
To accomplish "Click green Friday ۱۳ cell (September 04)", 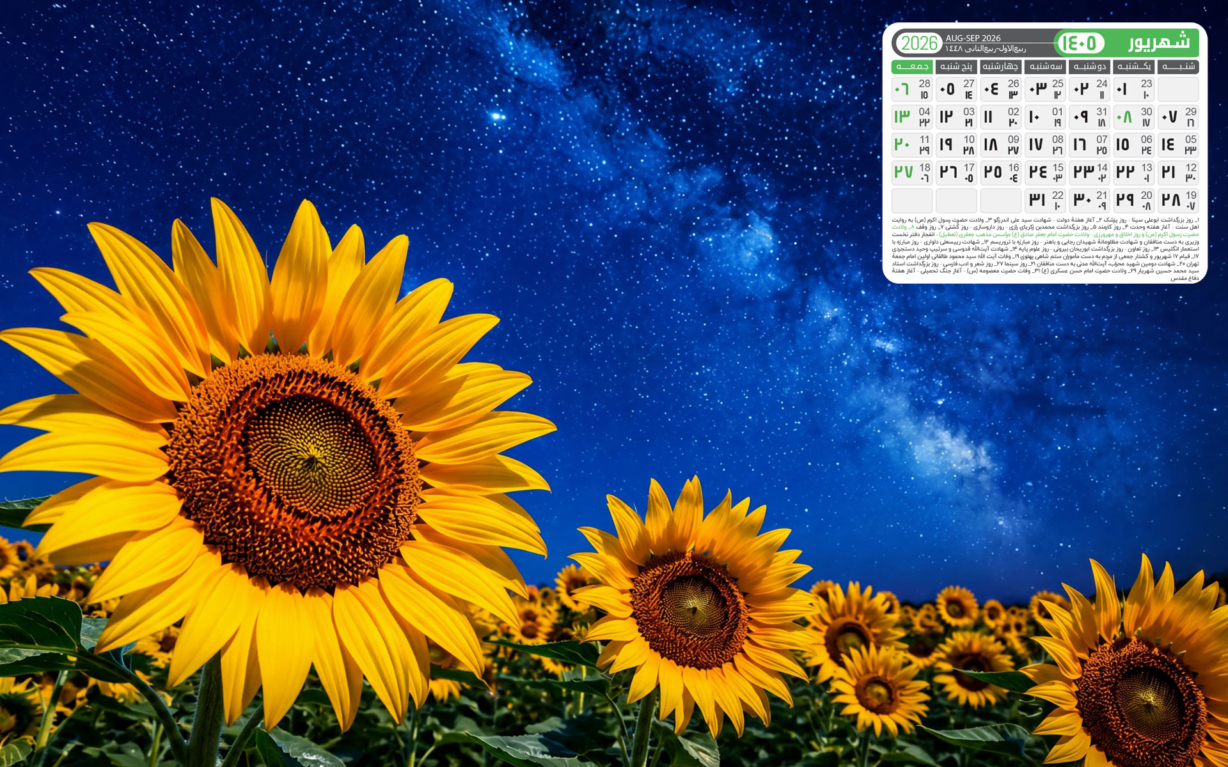I will point(912,117).
